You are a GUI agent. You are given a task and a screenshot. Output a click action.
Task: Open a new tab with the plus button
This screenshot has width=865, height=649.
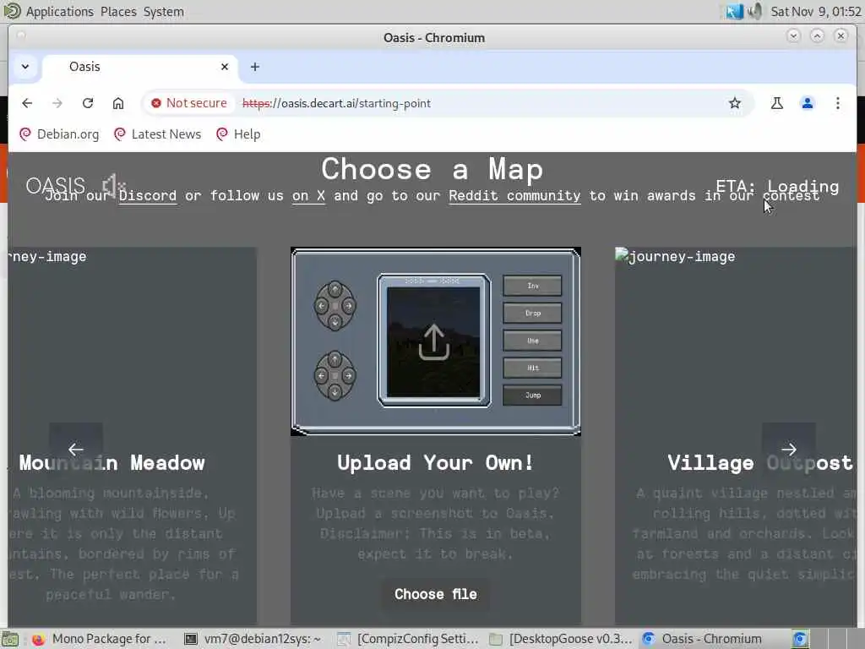(255, 67)
